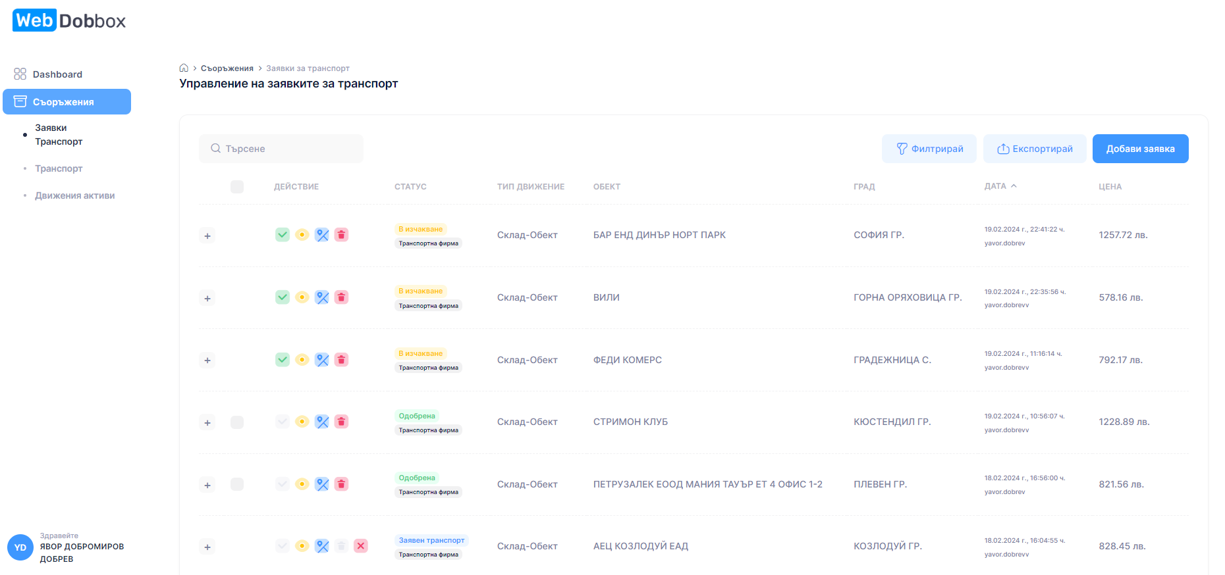
Task: Open the Филтрирай filter button
Action: (x=929, y=149)
